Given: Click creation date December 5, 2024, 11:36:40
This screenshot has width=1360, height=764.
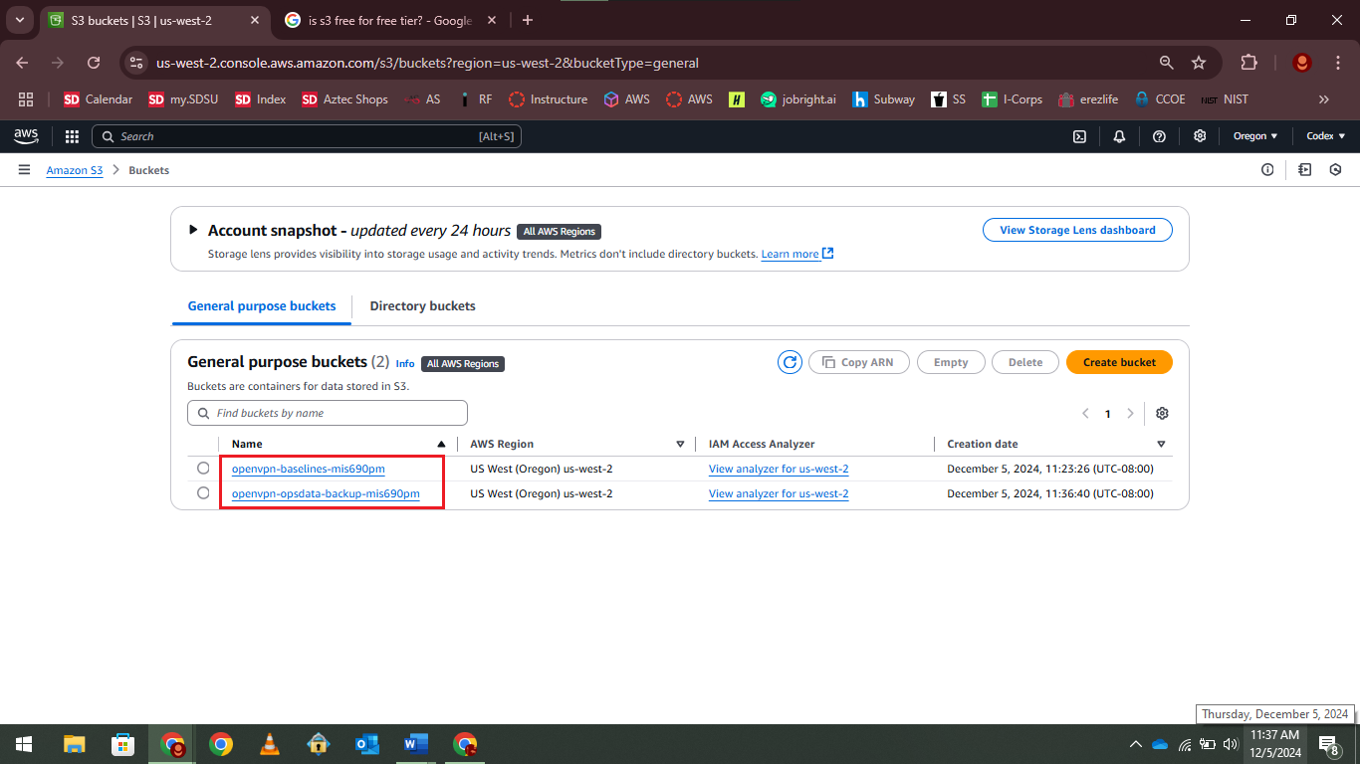Looking at the screenshot, I should pos(1050,493).
